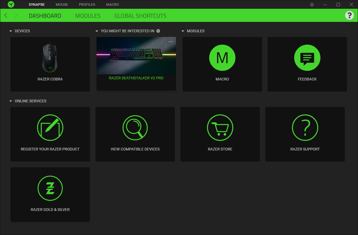Click the Online Services heading text
The width and height of the screenshot is (358, 235).
pyautogui.click(x=31, y=101)
